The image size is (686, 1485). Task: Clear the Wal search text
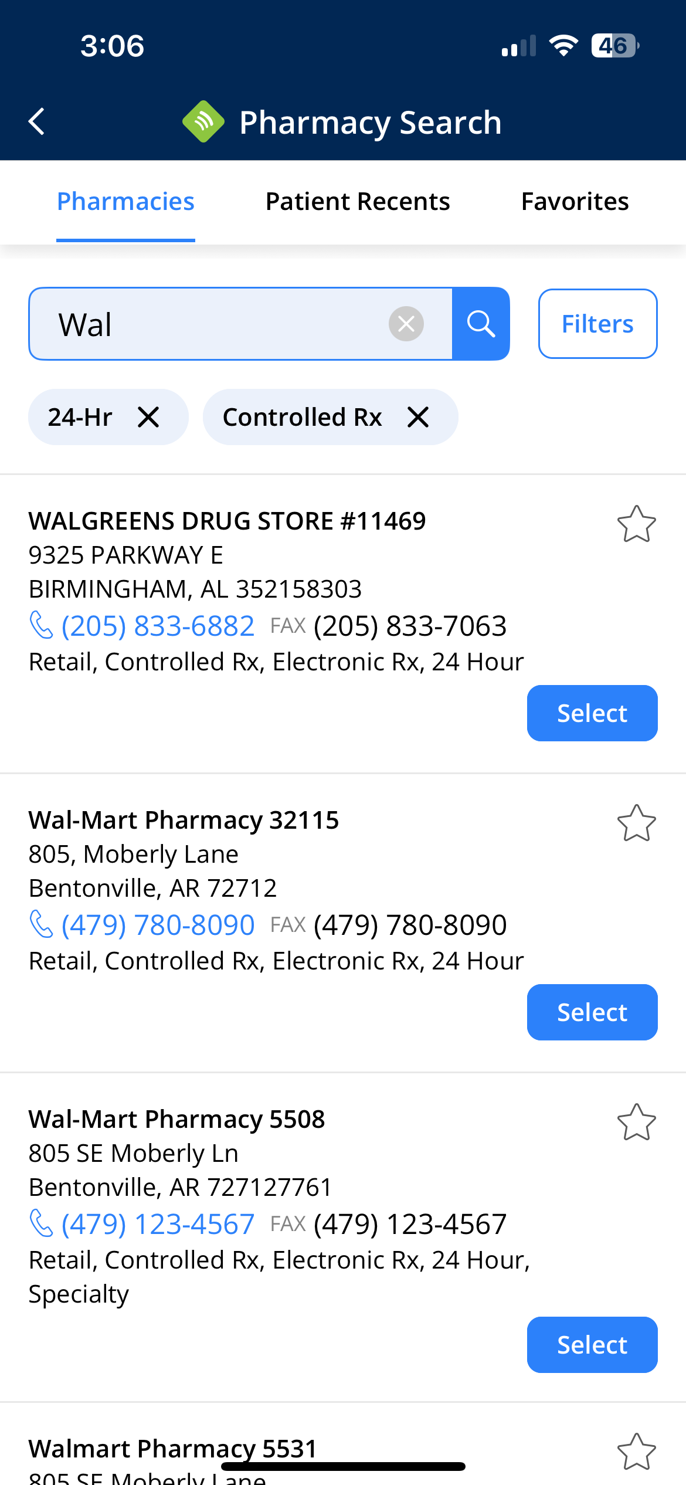coord(406,324)
